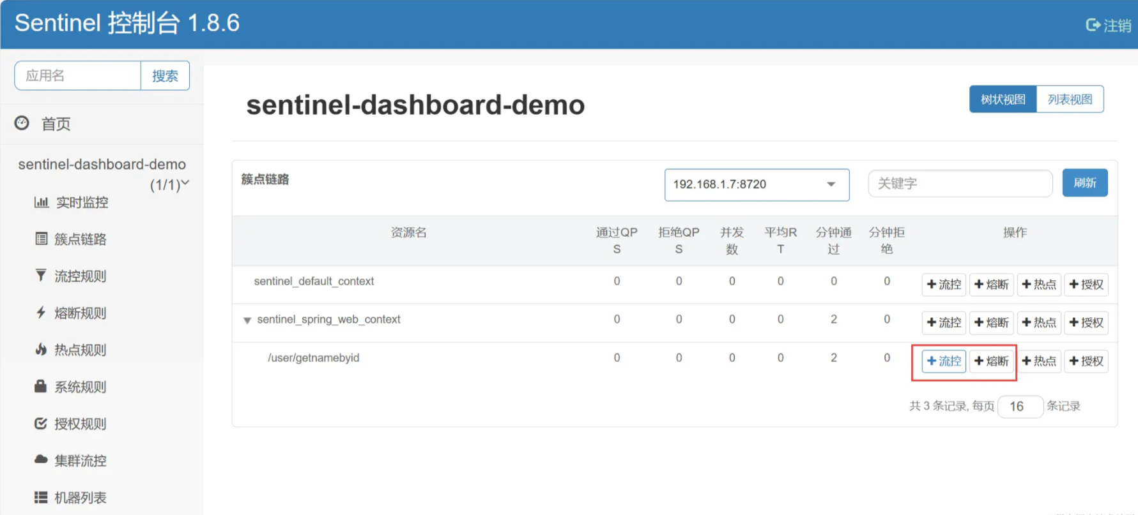Collapse sentinel_spring_web_context tree row
1138x515 pixels.
click(247, 320)
